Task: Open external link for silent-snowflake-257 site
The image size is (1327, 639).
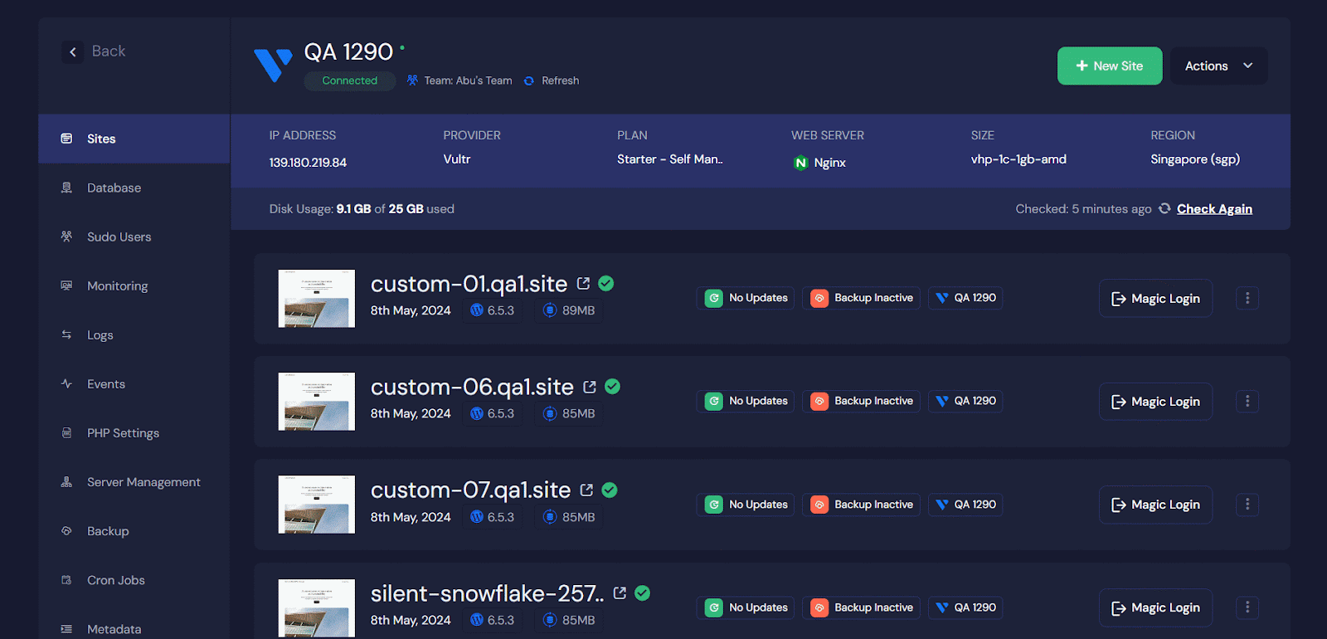Action: point(620,593)
